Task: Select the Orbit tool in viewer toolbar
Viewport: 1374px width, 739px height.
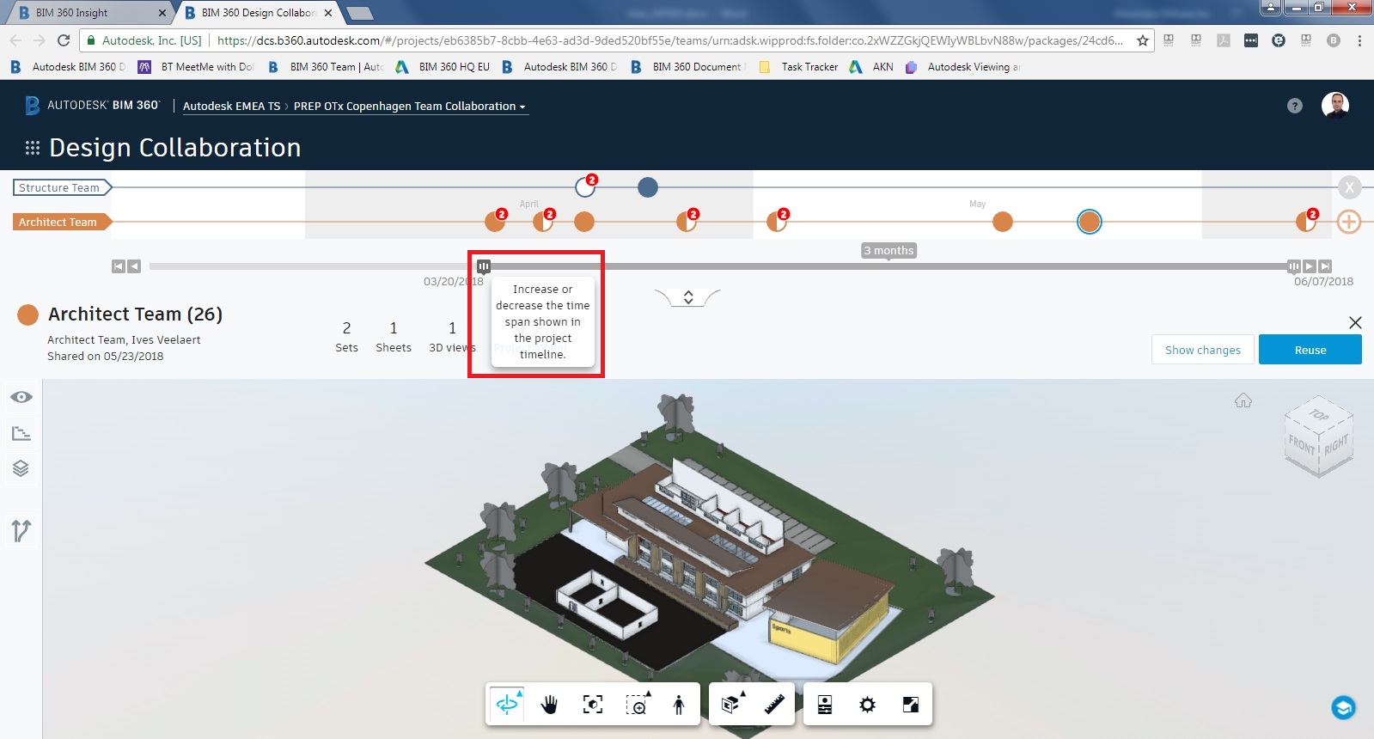Action: [x=507, y=704]
